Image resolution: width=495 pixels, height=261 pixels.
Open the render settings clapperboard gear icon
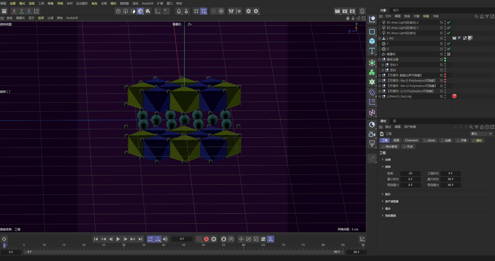(353, 11)
